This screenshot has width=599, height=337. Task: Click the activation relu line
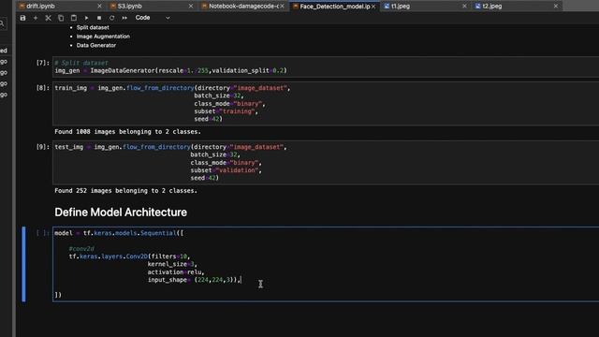(176, 272)
